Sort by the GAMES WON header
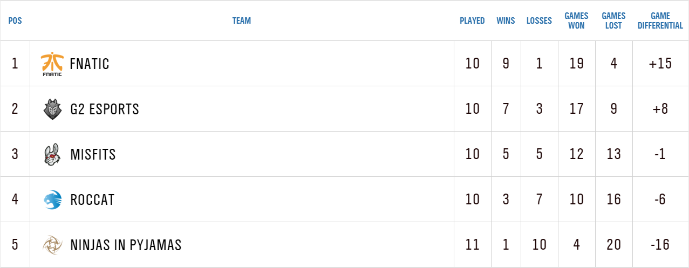 pos(576,21)
